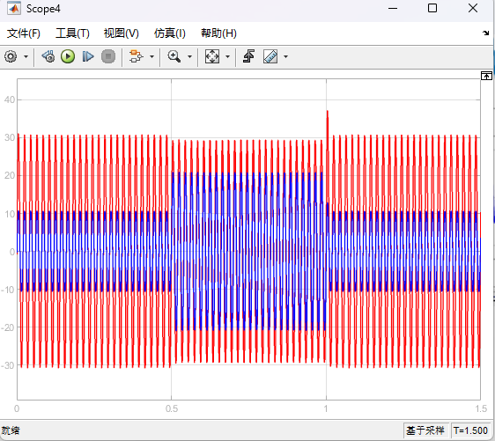The width and height of the screenshot is (495, 441).
Task: Open the 视图(V) menu
Action: [x=122, y=33]
